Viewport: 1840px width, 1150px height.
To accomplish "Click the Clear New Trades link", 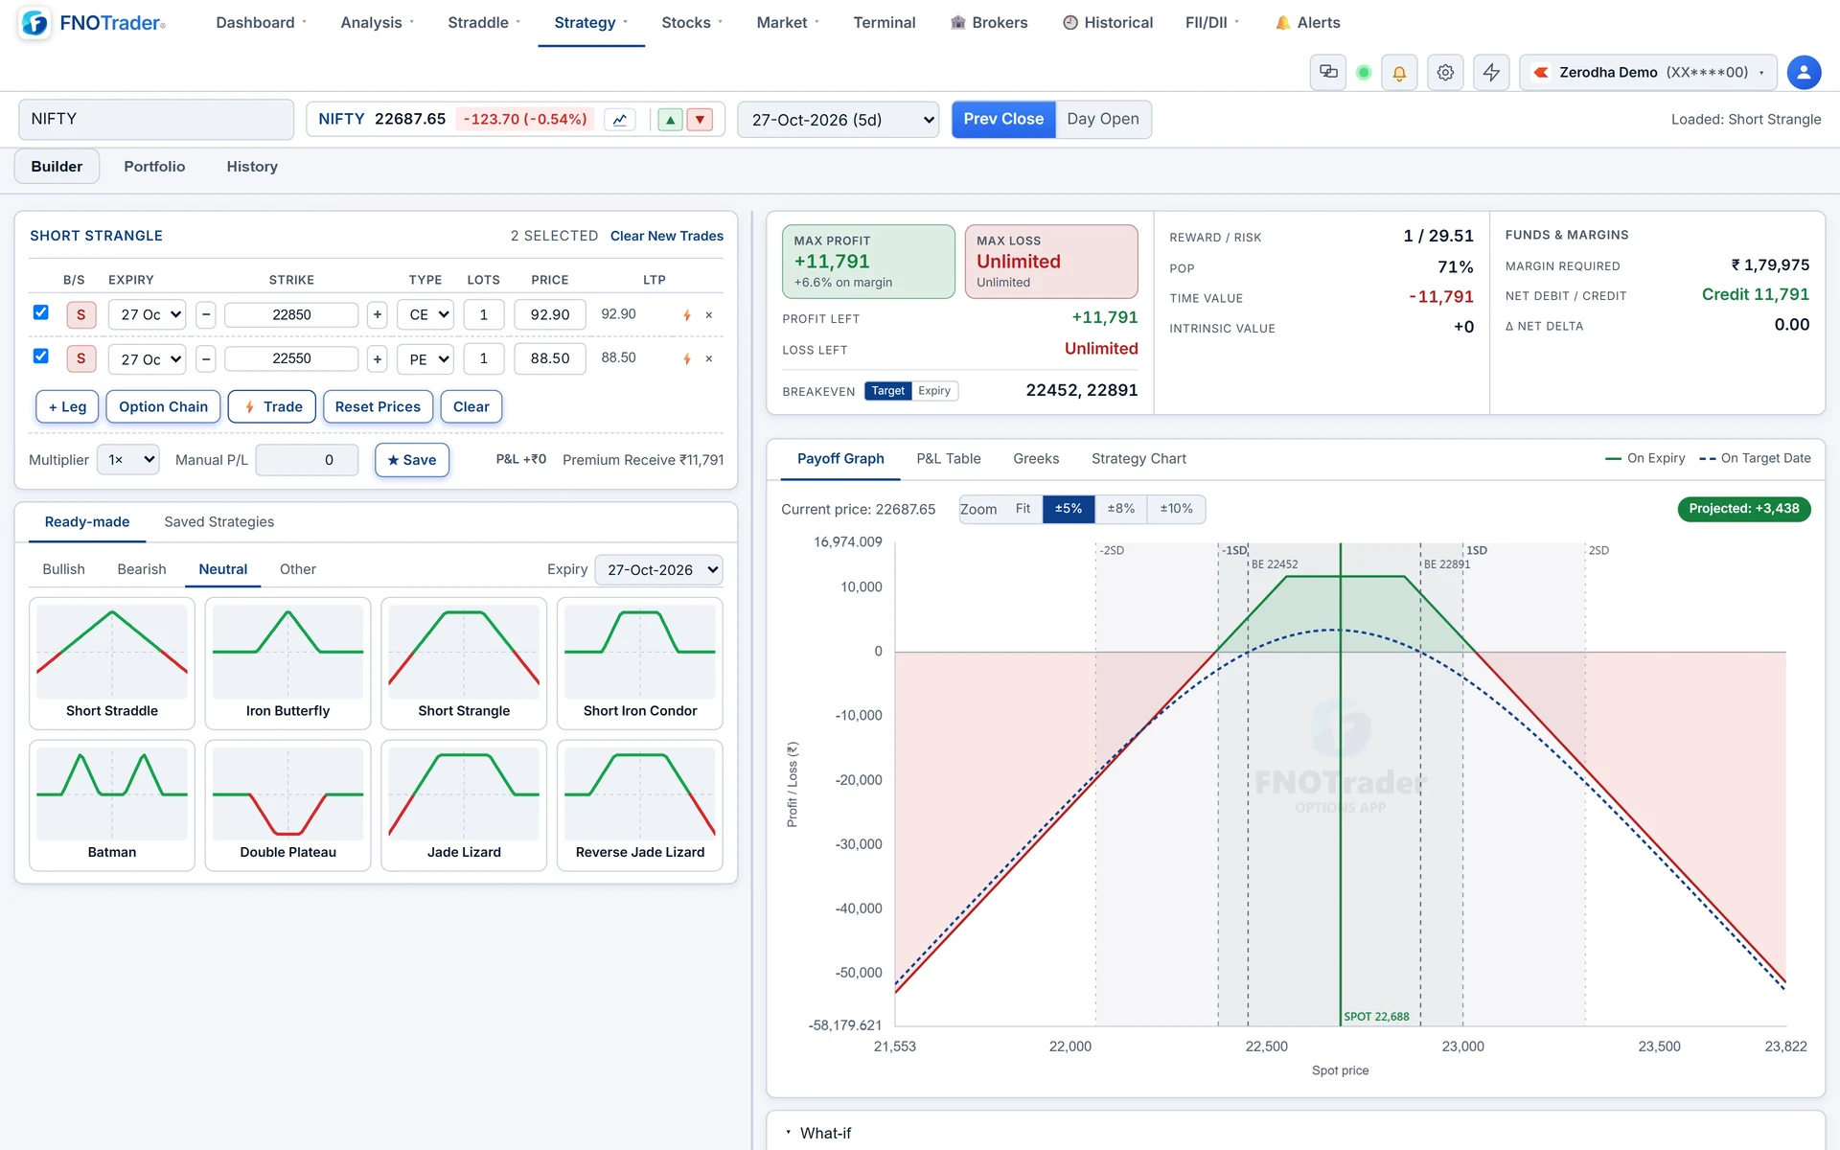I will (x=667, y=236).
